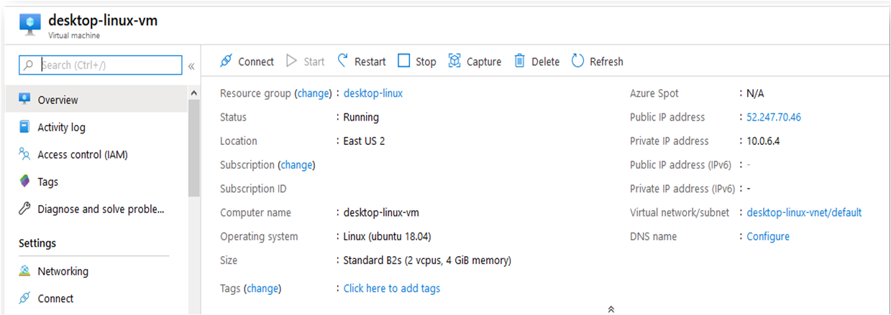This screenshot has width=891, height=315.
Task: Click the Azure Spot N/A value
Action: pos(755,93)
